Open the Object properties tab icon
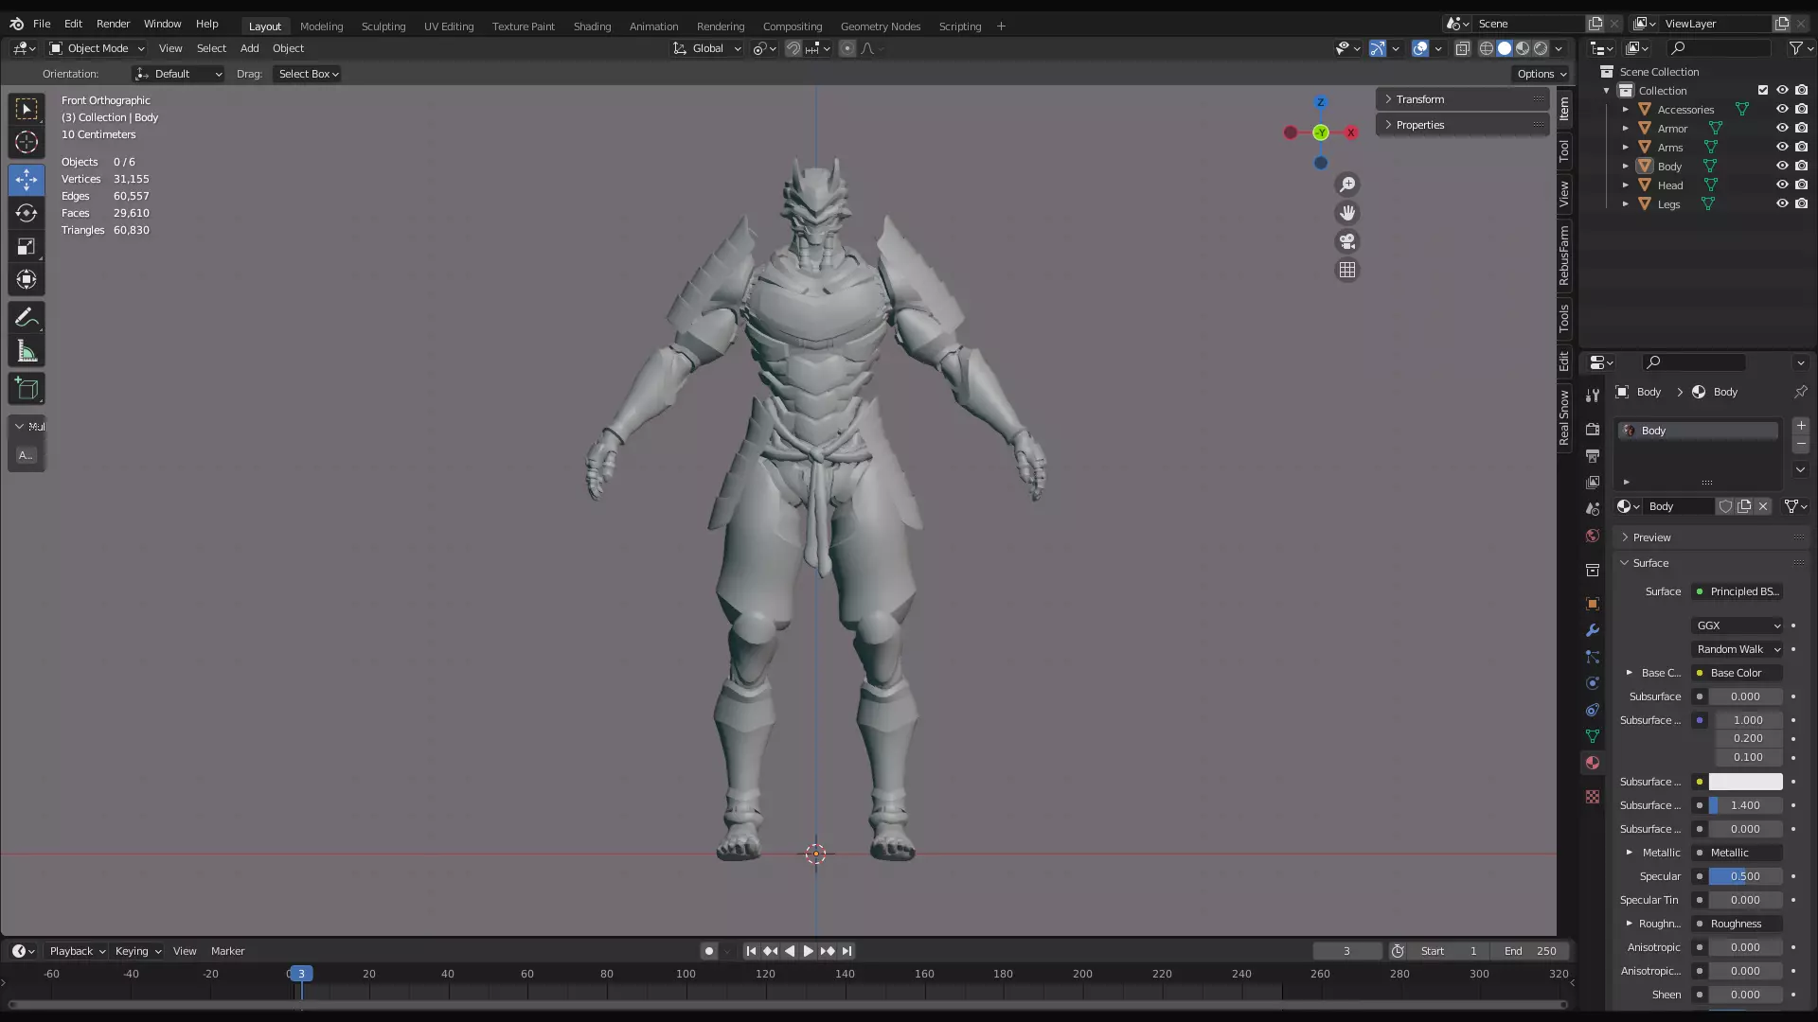This screenshot has height=1022, width=1818. (x=1593, y=604)
